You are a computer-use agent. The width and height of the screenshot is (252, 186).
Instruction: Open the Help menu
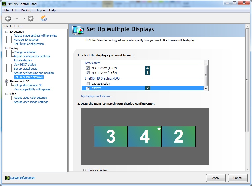click(x=52, y=10)
